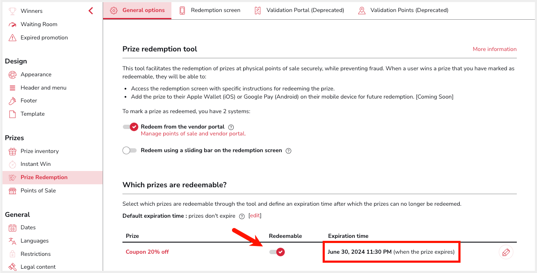Viewport: 537px width, 273px height.
Task: Open Validation Portal (Deprecated) tab
Action: (x=299, y=10)
